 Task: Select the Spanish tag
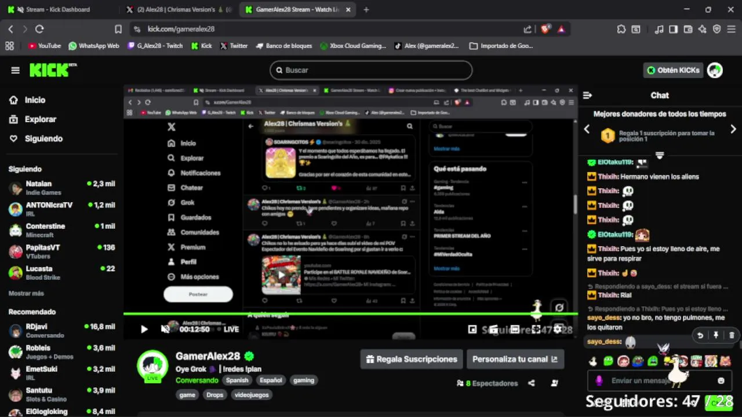click(x=237, y=381)
